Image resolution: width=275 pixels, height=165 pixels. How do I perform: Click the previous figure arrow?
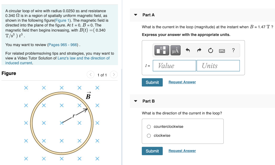[91, 75]
